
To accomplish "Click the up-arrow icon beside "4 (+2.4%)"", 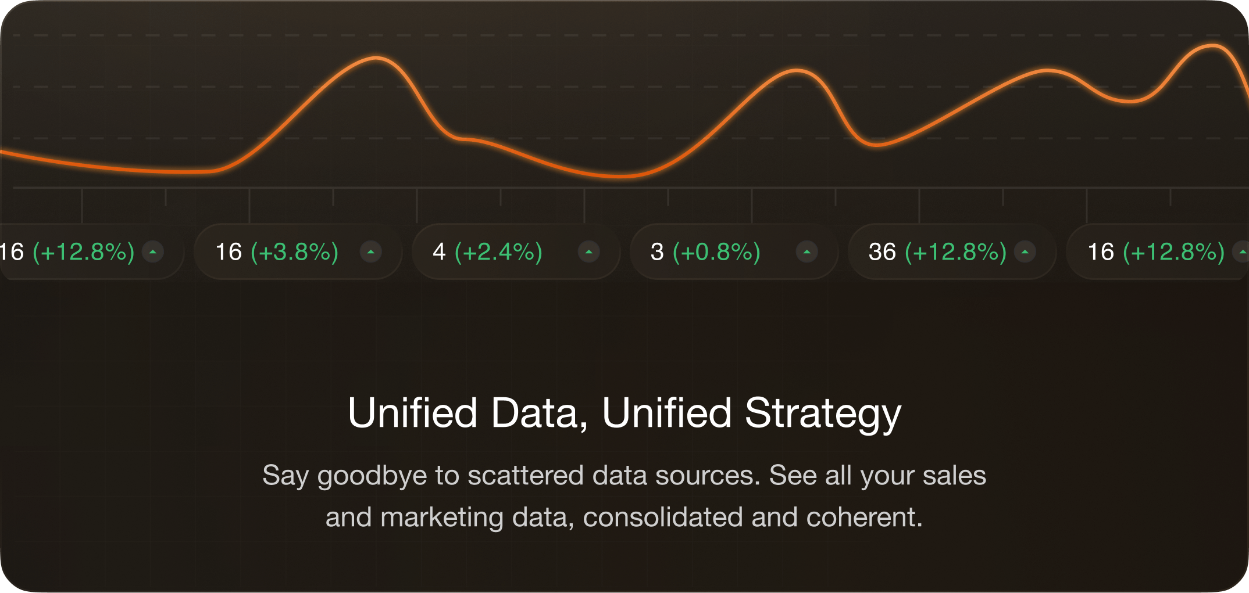I will click(588, 252).
